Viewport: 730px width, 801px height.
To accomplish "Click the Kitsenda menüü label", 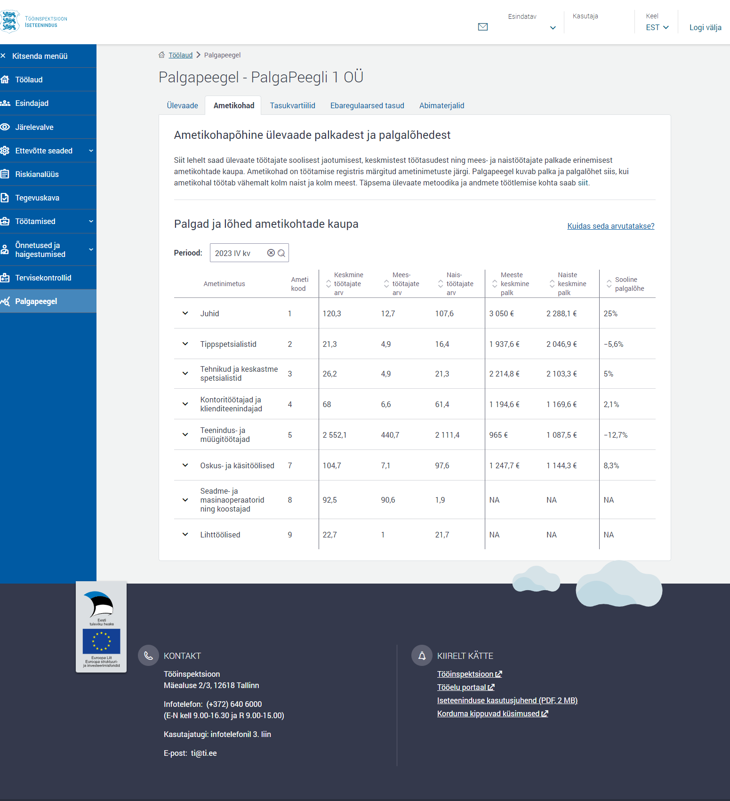I will [x=40, y=56].
